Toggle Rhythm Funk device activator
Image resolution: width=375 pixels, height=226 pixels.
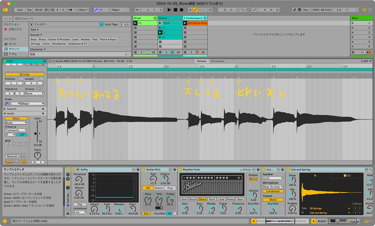(180, 170)
